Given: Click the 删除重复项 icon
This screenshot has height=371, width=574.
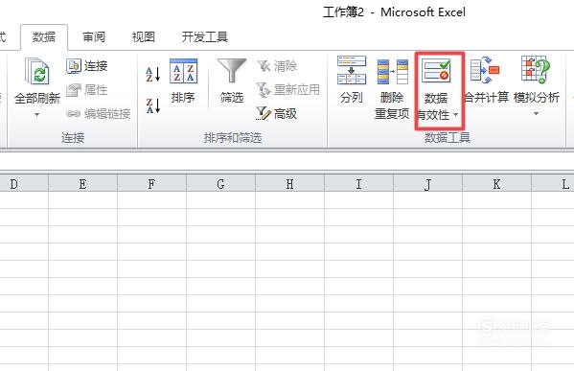Looking at the screenshot, I should (x=393, y=71).
